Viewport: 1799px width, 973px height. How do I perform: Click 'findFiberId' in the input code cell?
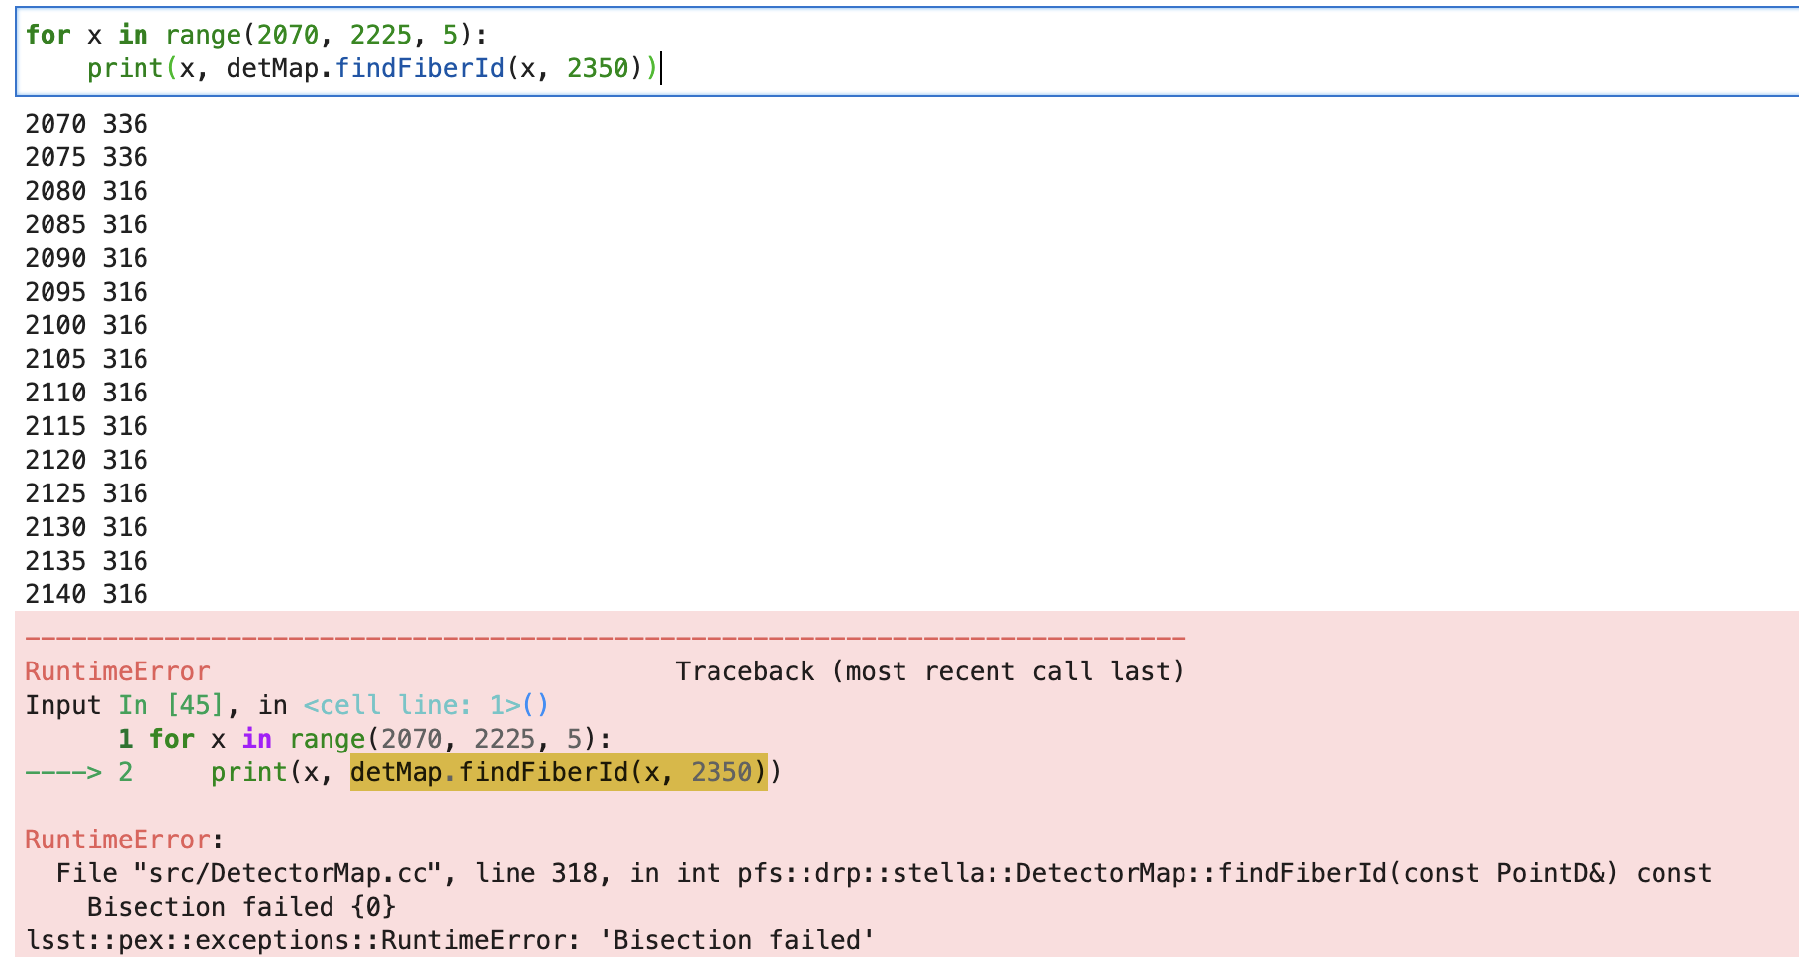(x=420, y=69)
